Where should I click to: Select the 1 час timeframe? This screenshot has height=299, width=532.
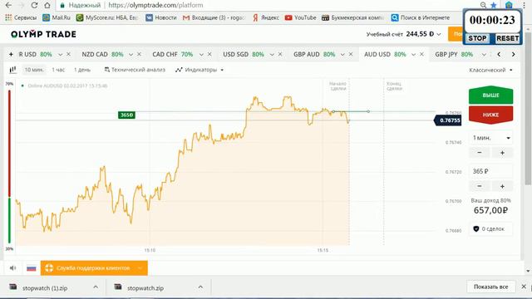(x=58, y=70)
